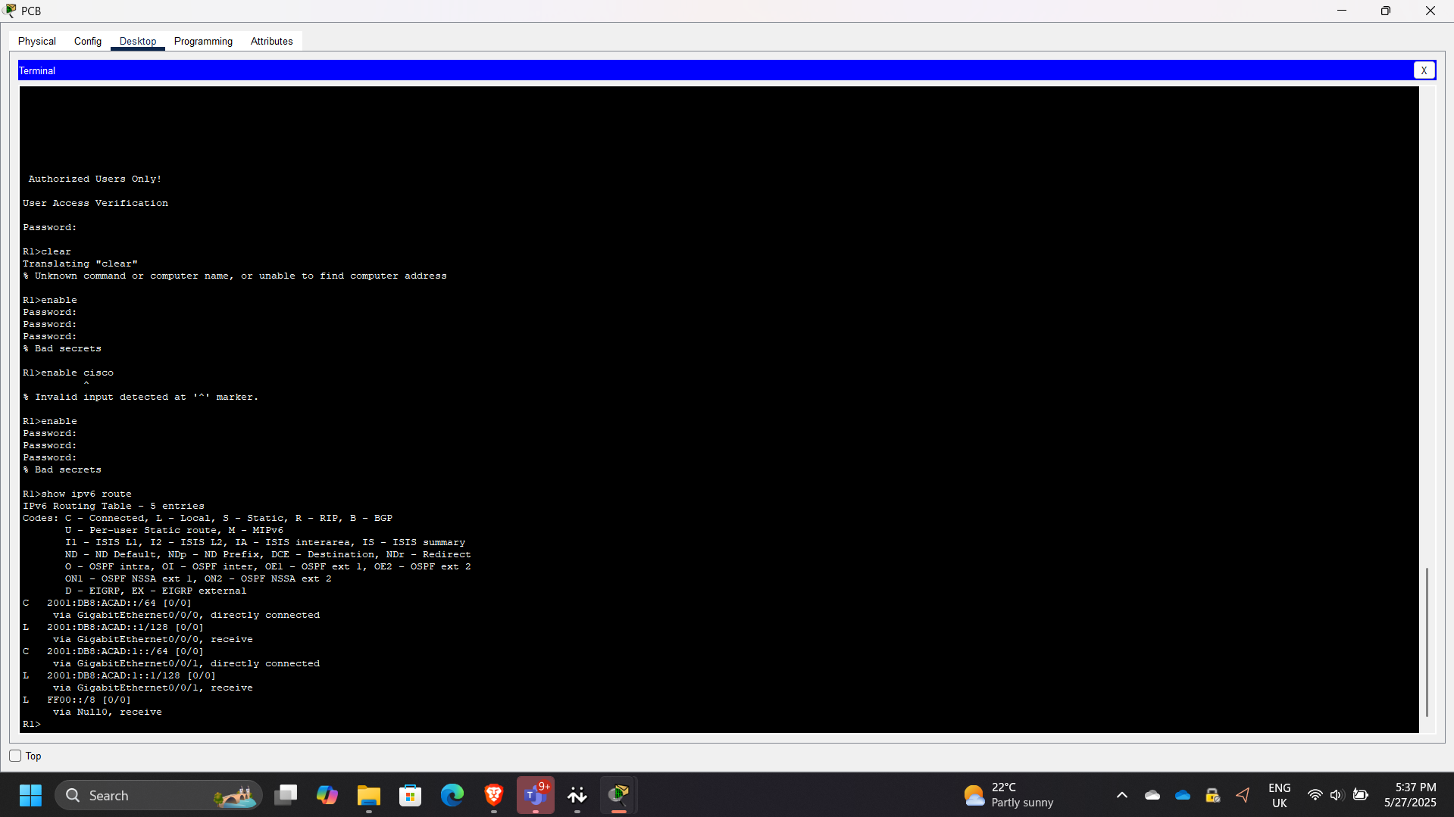Launch Copilot from the taskbar
This screenshot has height=817, width=1454.
[x=327, y=795]
